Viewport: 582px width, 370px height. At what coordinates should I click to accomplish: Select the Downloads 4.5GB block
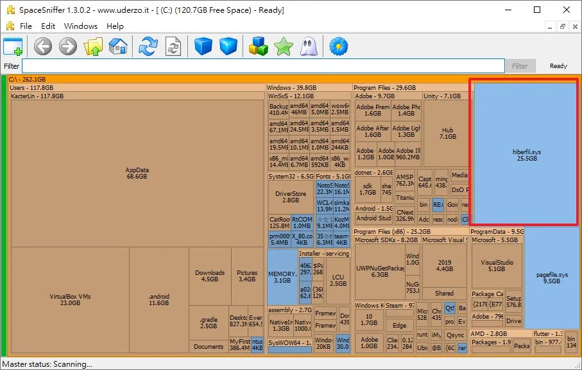coord(210,276)
